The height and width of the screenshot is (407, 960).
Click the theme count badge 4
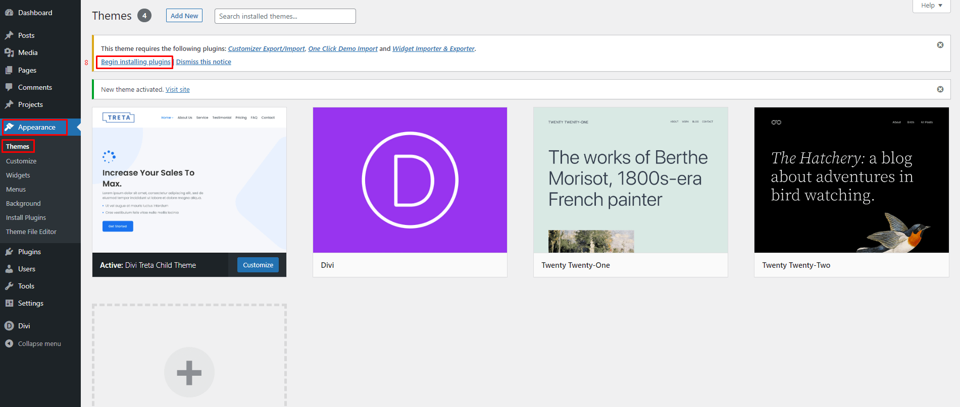144,16
